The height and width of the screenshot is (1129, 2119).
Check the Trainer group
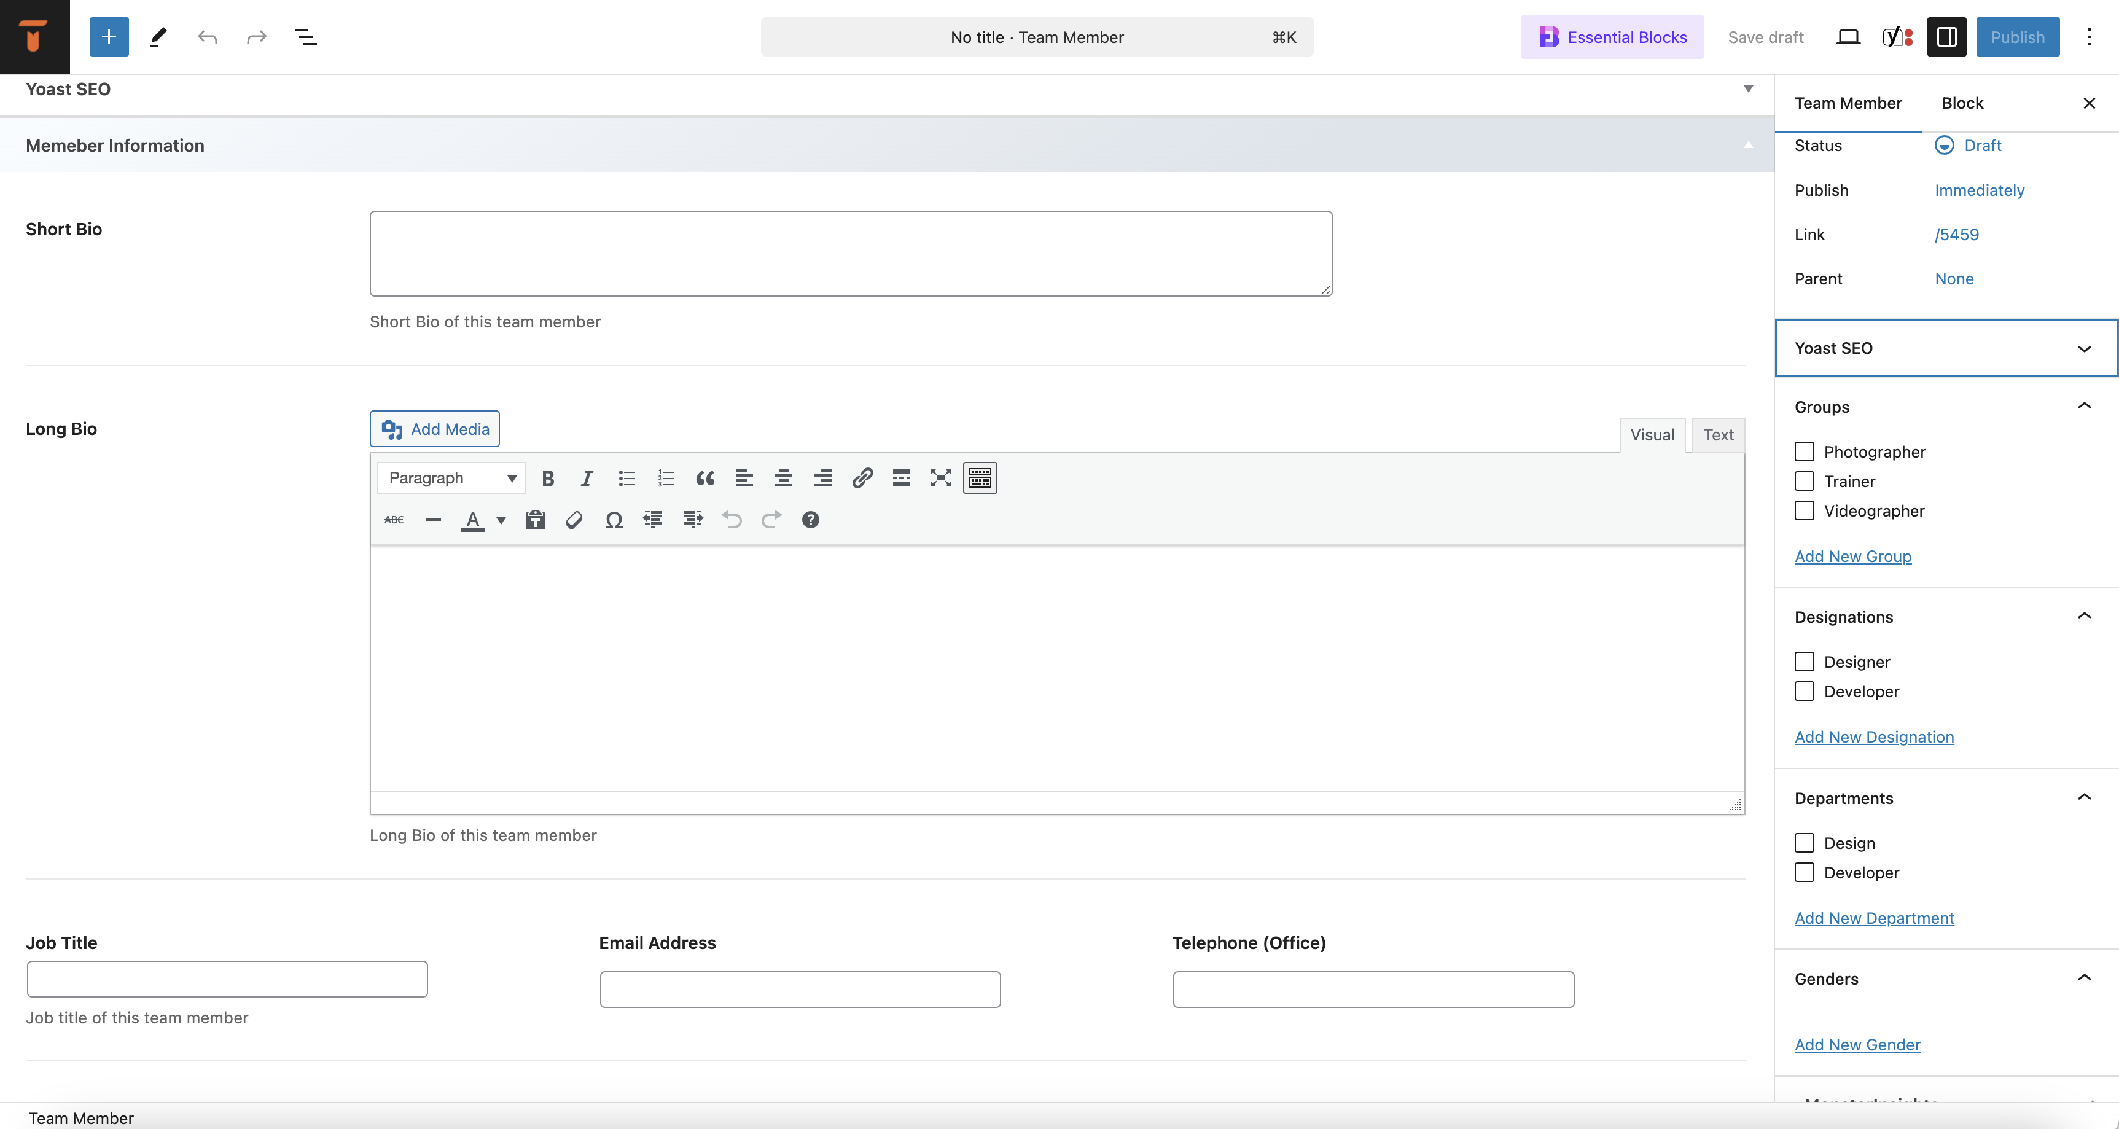(x=1804, y=482)
